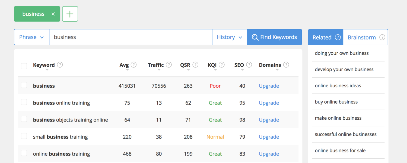Click the Find Keywords button

(274, 37)
